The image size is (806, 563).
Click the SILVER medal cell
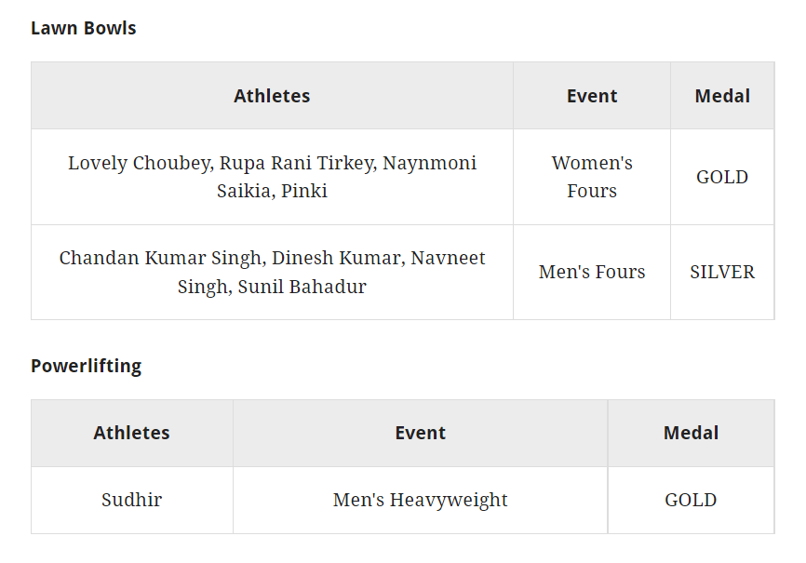click(x=722, y=272)
